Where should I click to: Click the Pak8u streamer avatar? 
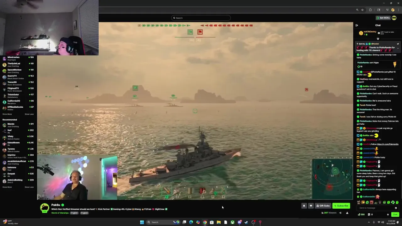45,208
